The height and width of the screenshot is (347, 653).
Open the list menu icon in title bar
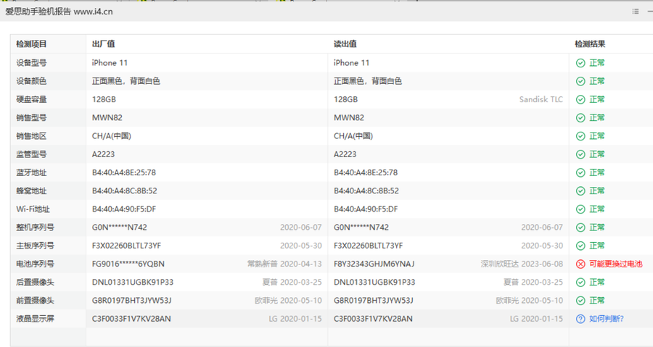pos(635,12)
